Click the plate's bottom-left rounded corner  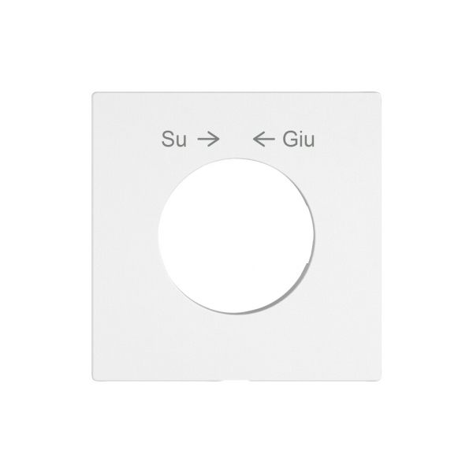[x=95, y=378]
